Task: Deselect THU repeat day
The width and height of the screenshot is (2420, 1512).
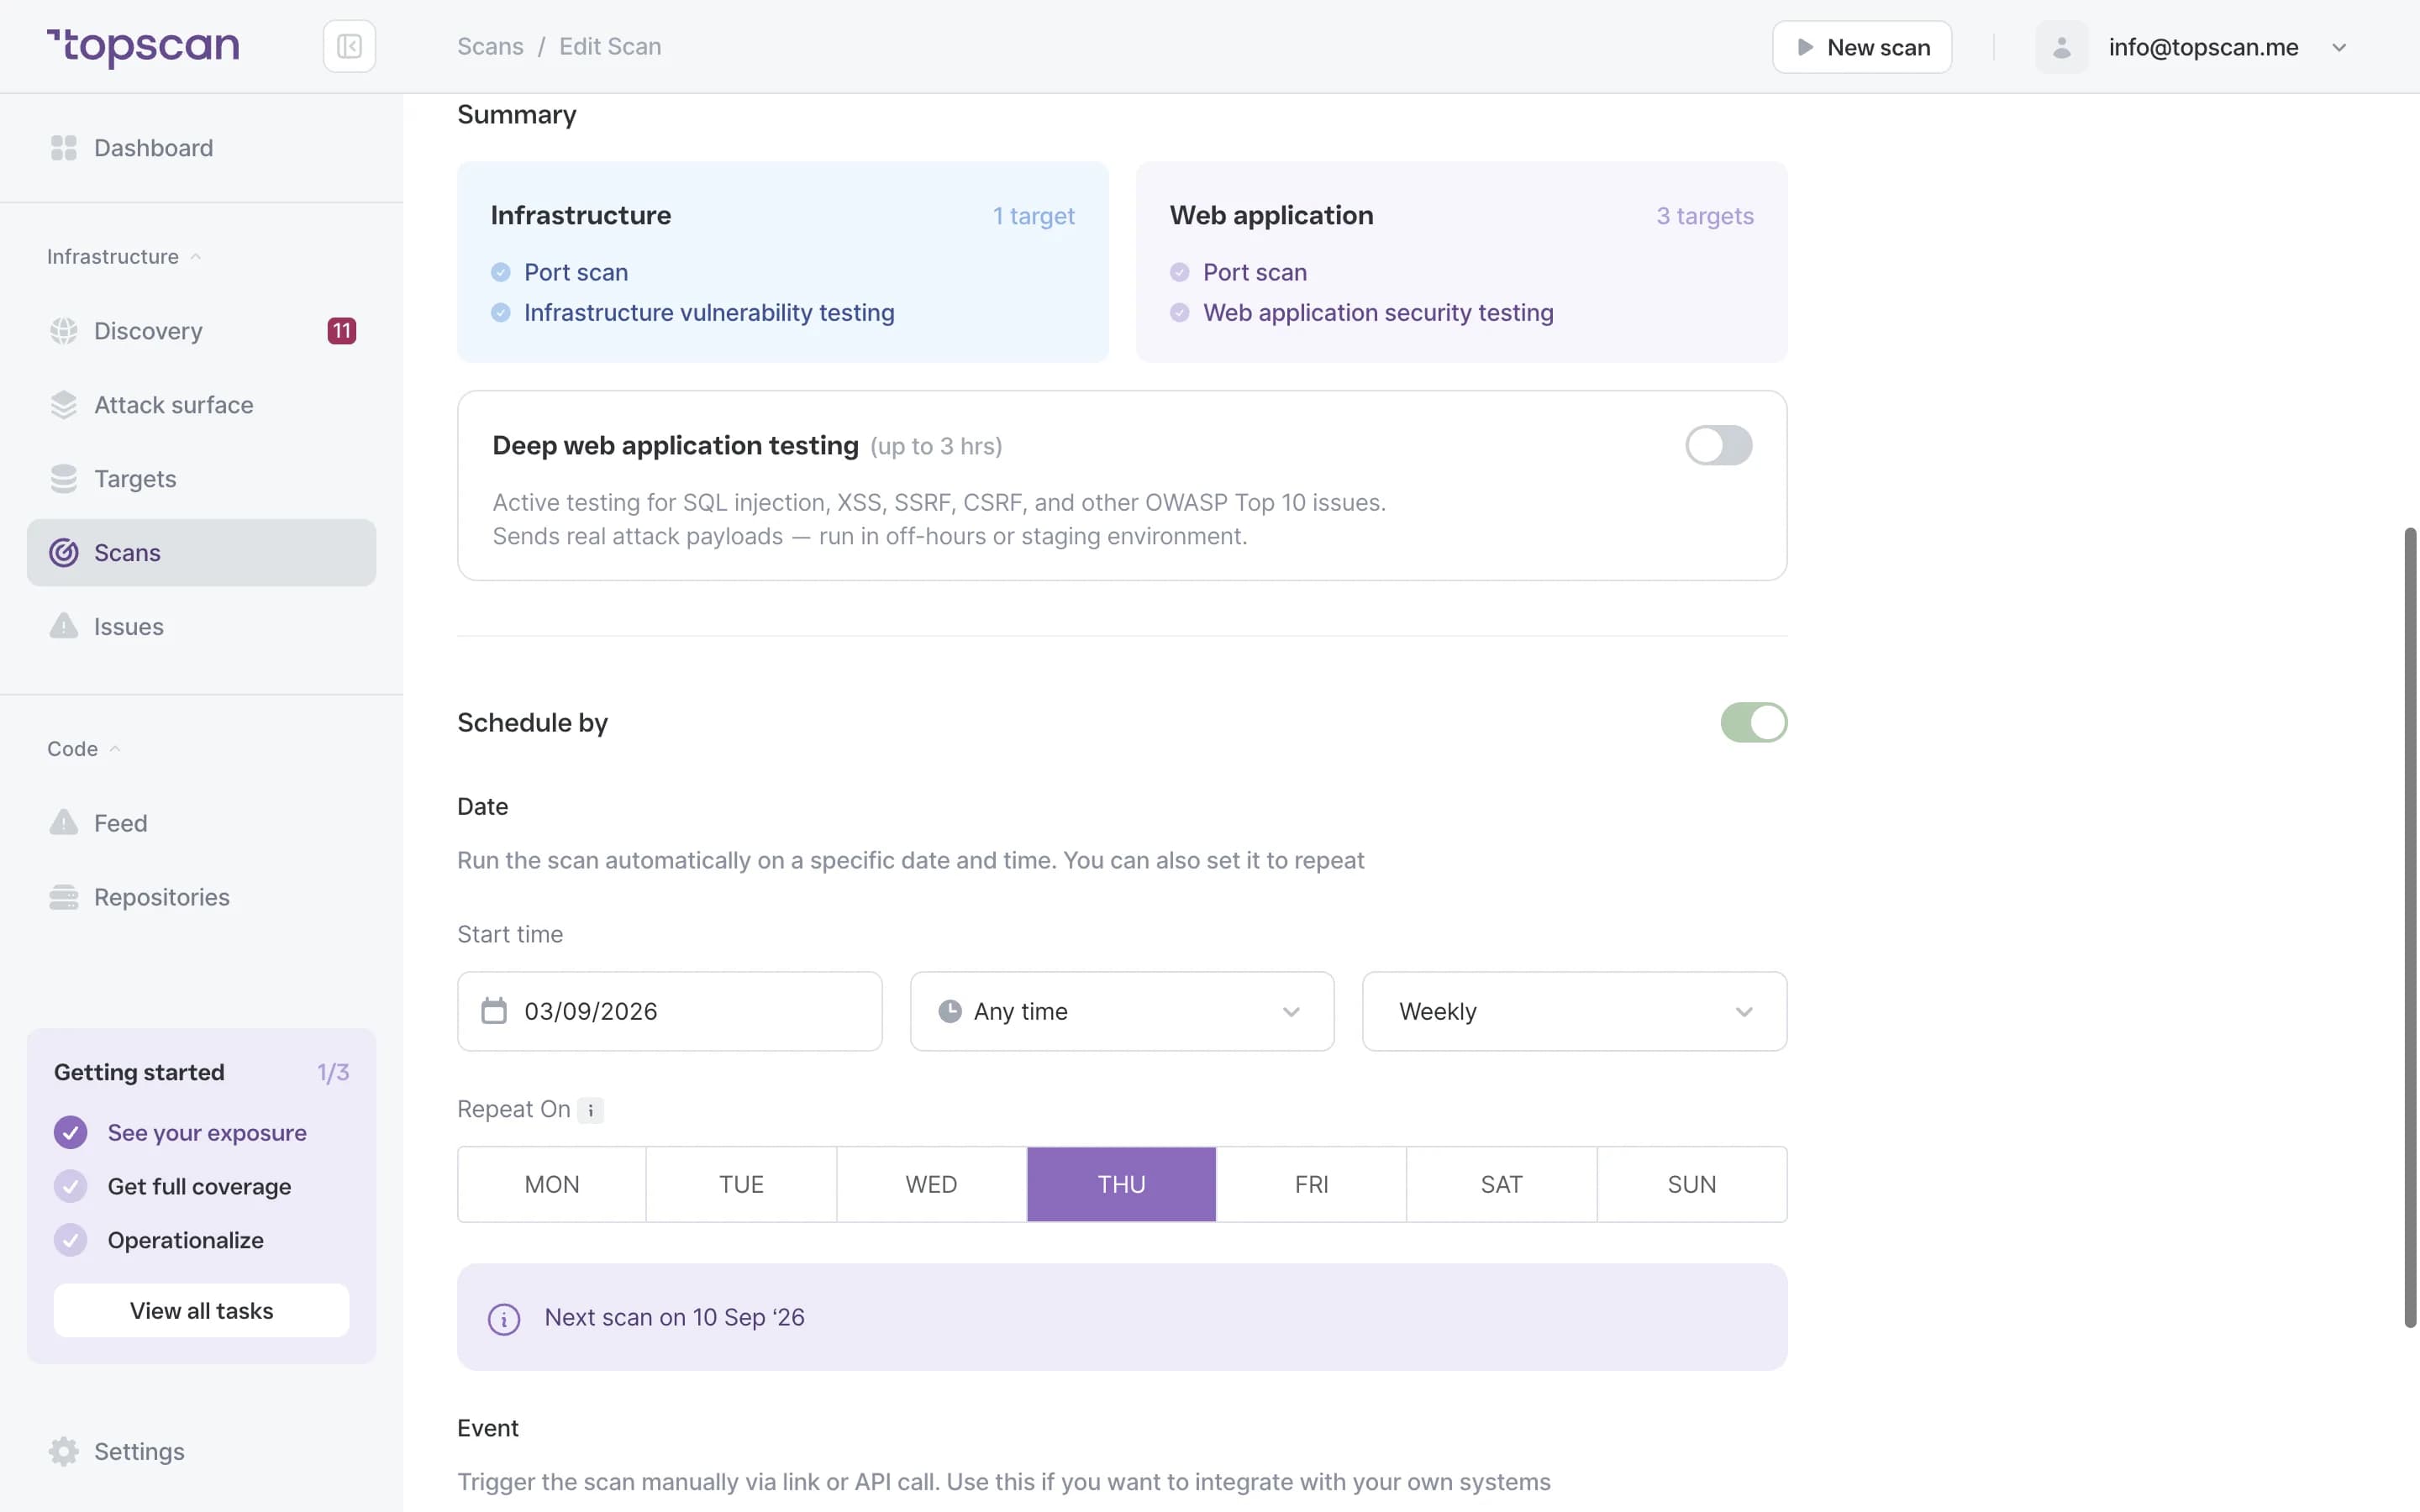Action: (x=1121, y=1184)
